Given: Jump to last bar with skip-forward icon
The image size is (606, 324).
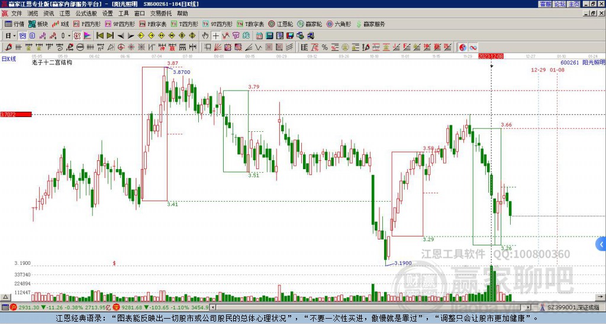Looking at the screenshot, I should pos(110,36).
